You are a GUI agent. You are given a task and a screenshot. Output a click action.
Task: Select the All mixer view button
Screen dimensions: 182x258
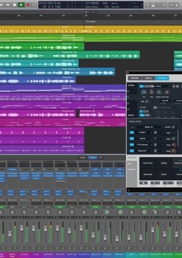pos(101,157)
